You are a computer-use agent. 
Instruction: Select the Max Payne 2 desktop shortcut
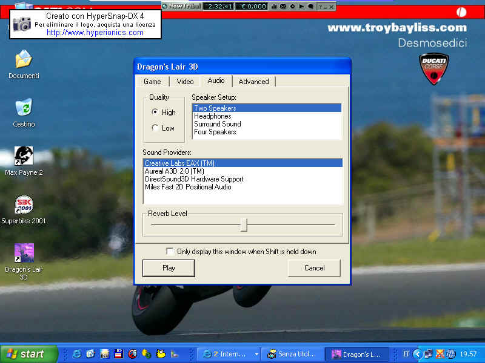[24, 156]
